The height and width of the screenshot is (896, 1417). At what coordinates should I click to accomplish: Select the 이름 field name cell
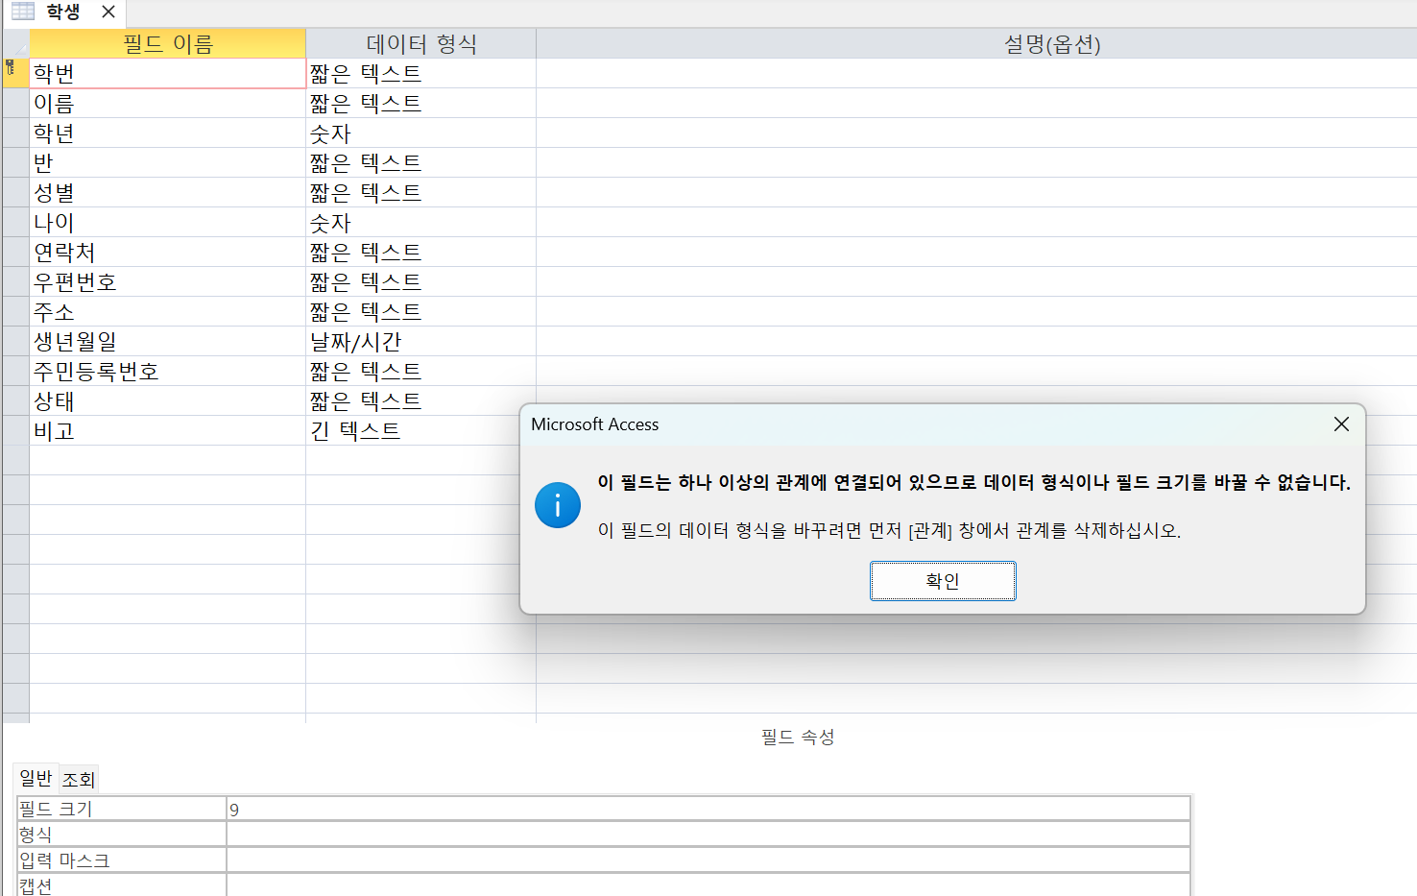click(167, 104)
